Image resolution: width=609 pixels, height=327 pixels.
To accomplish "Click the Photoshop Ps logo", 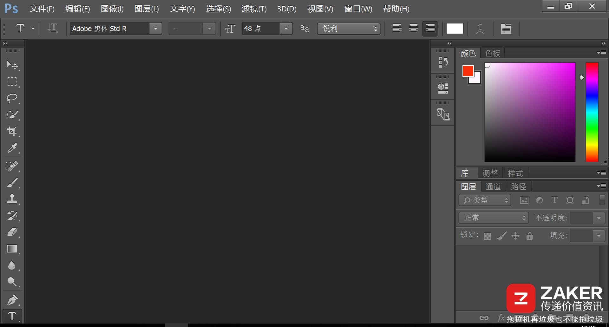I will point(11,9).
